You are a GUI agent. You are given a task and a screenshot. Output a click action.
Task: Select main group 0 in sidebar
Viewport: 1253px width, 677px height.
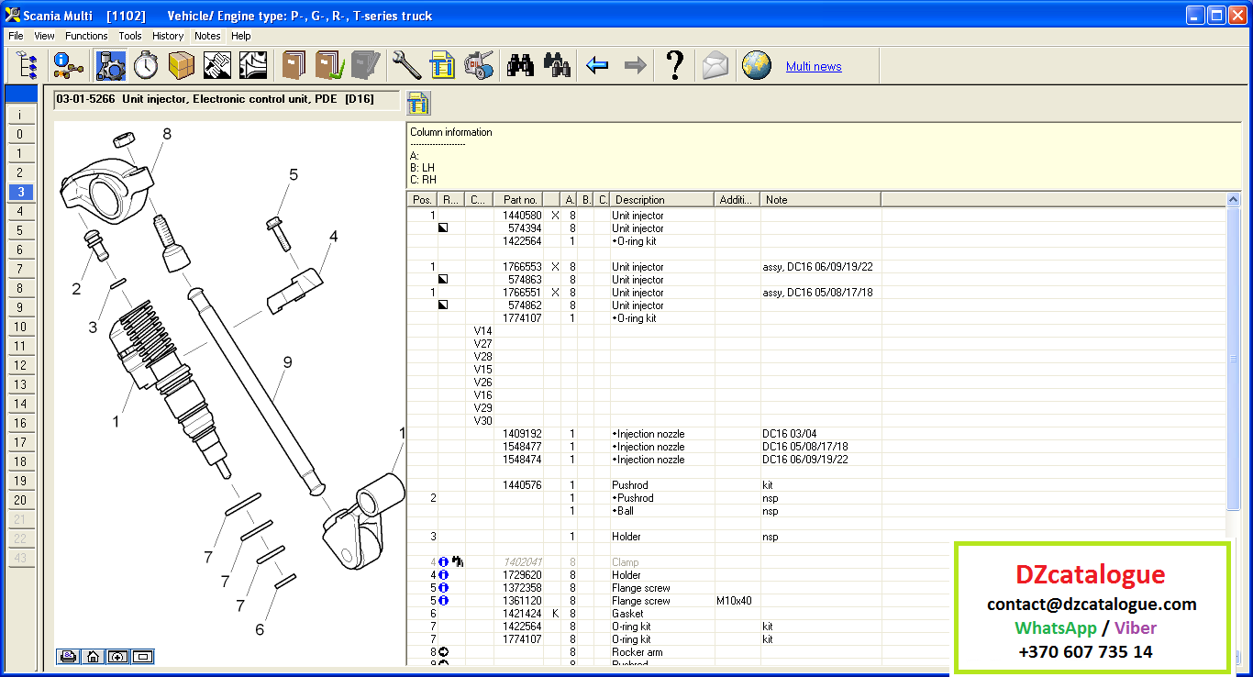(x=21, y=134)
